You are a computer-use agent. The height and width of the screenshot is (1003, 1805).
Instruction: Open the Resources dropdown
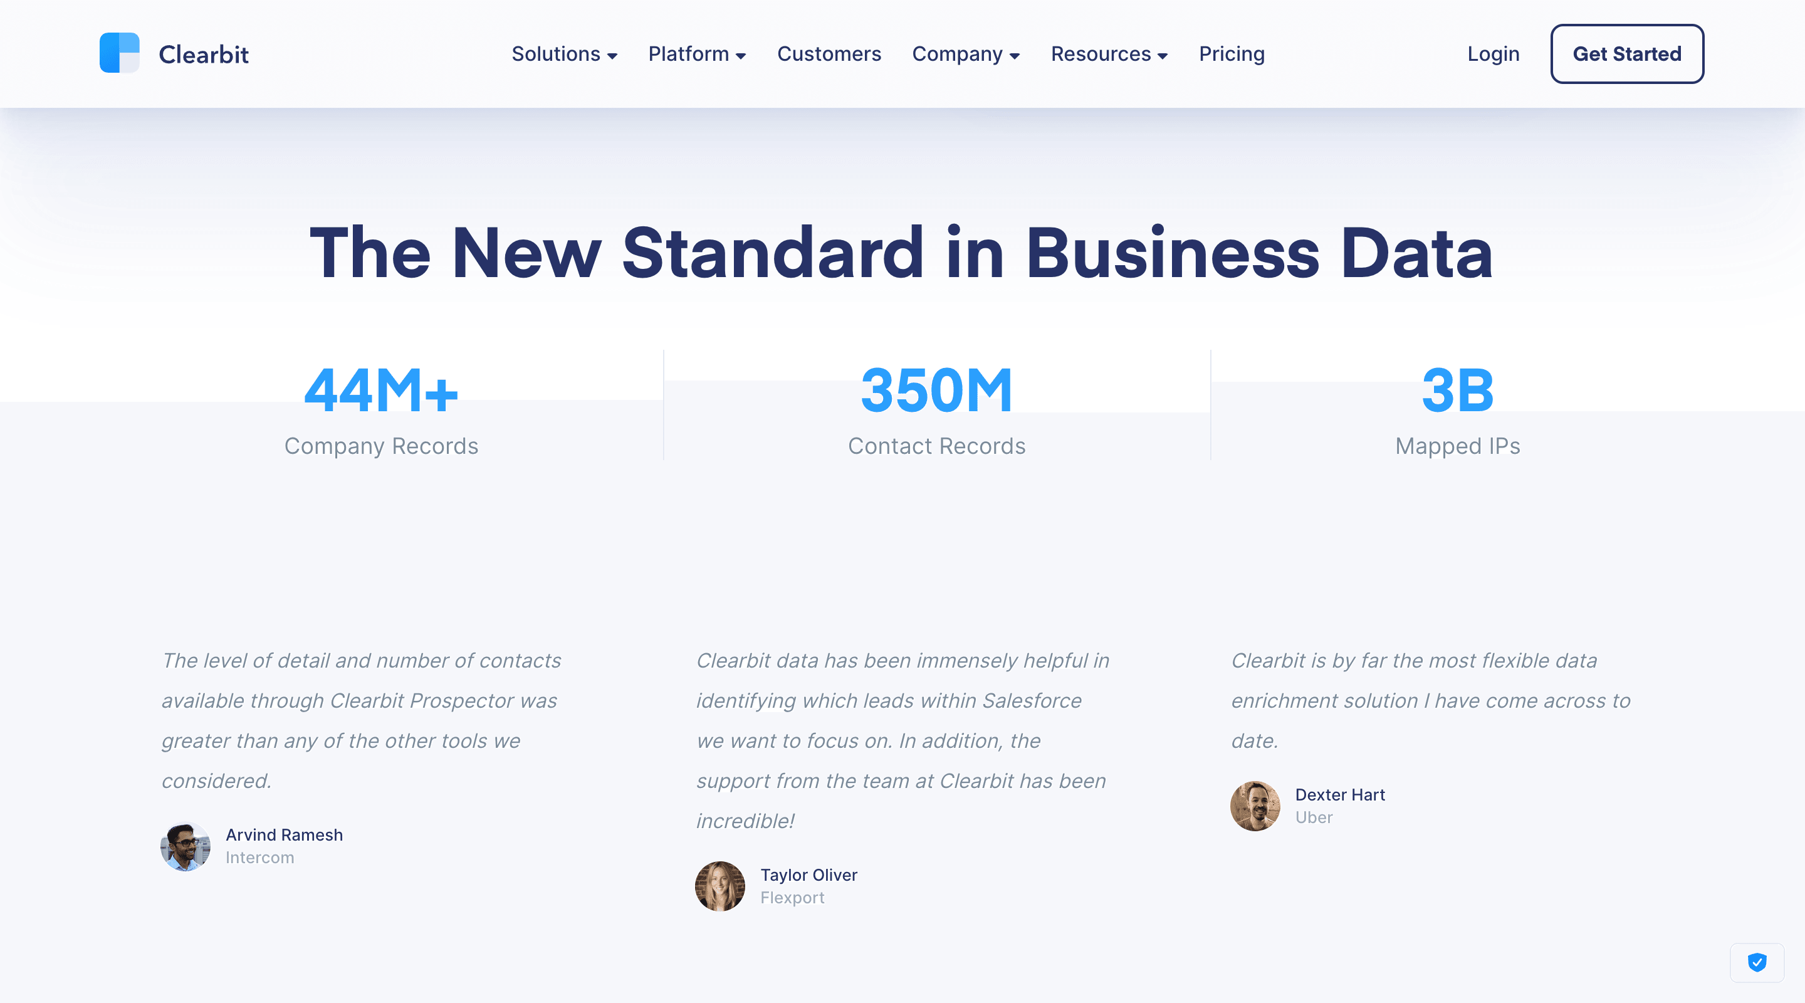pos(1109,54)
